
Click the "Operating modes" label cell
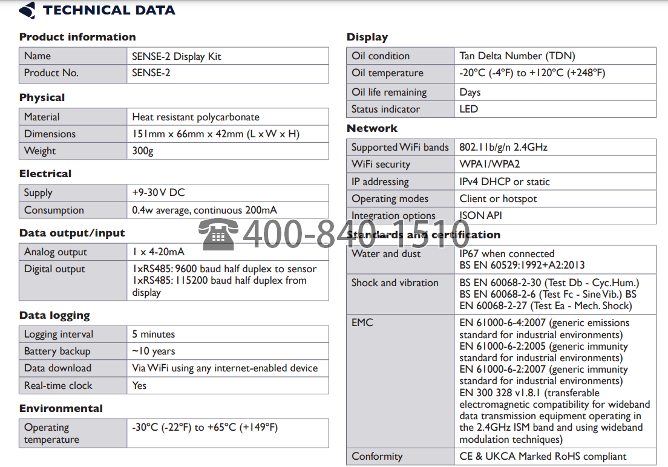pyautogui.click(x=401, y=198)
